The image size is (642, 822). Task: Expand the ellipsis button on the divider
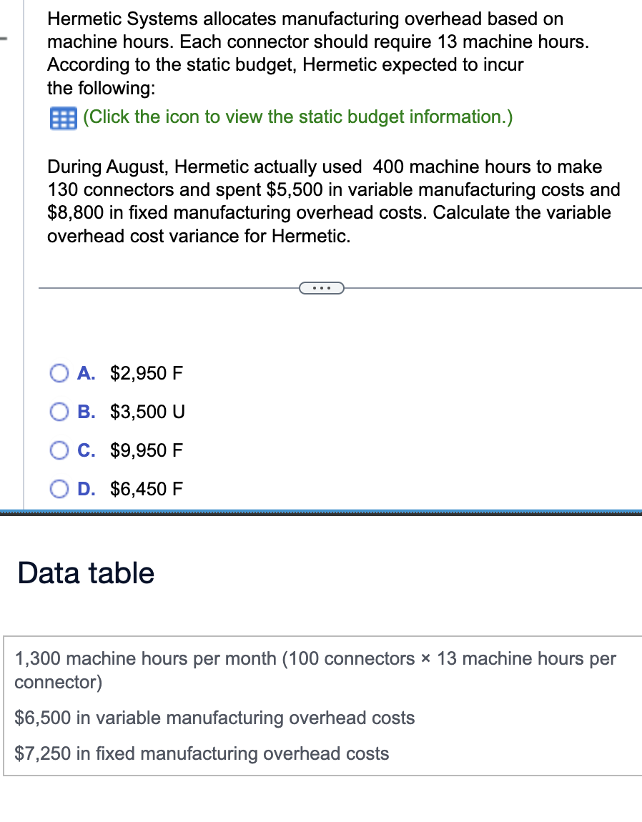click(x=322, y=288)
